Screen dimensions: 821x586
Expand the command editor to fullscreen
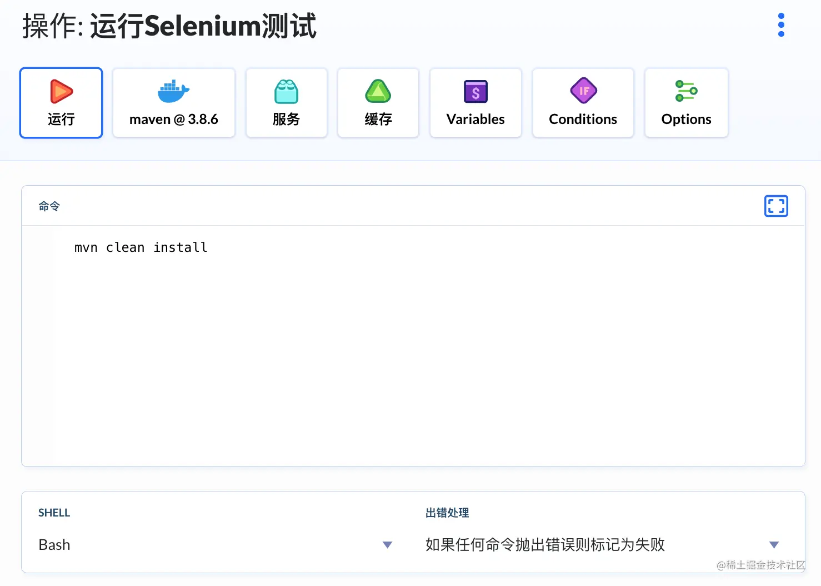point(776,206)
